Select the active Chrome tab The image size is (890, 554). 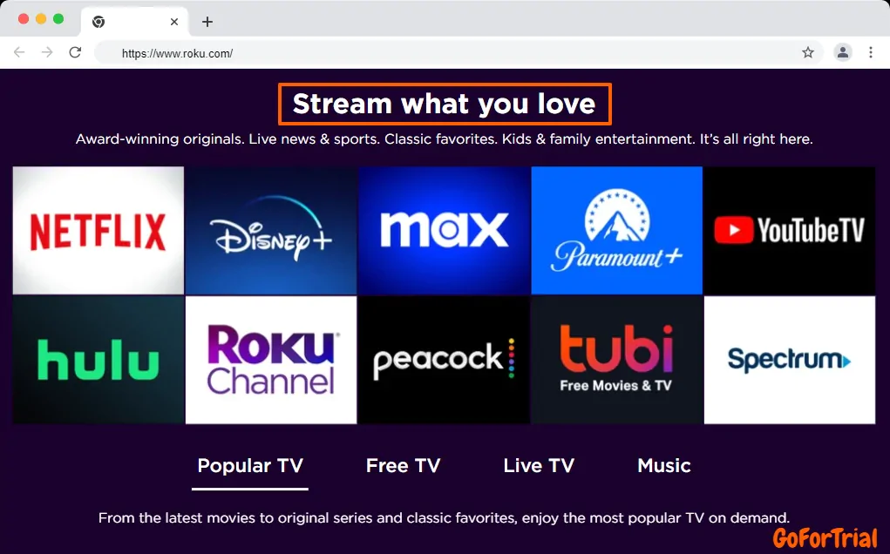click(134, 22)
